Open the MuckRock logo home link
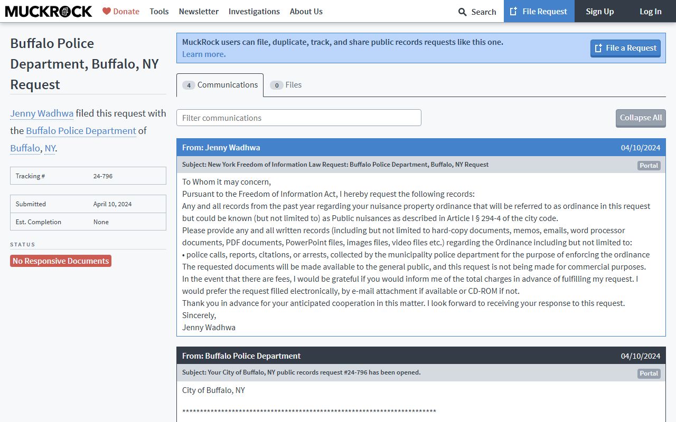This screenshot has height=422, width=676. 49,11
